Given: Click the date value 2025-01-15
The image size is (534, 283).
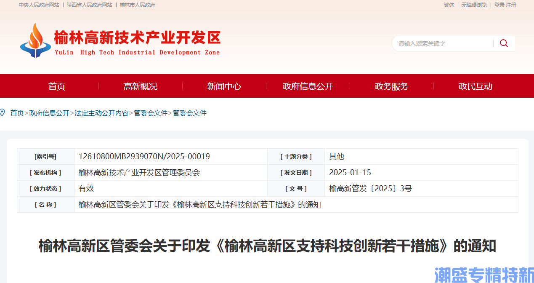Looking at the screenshot, I should click(x=350, y=173).
